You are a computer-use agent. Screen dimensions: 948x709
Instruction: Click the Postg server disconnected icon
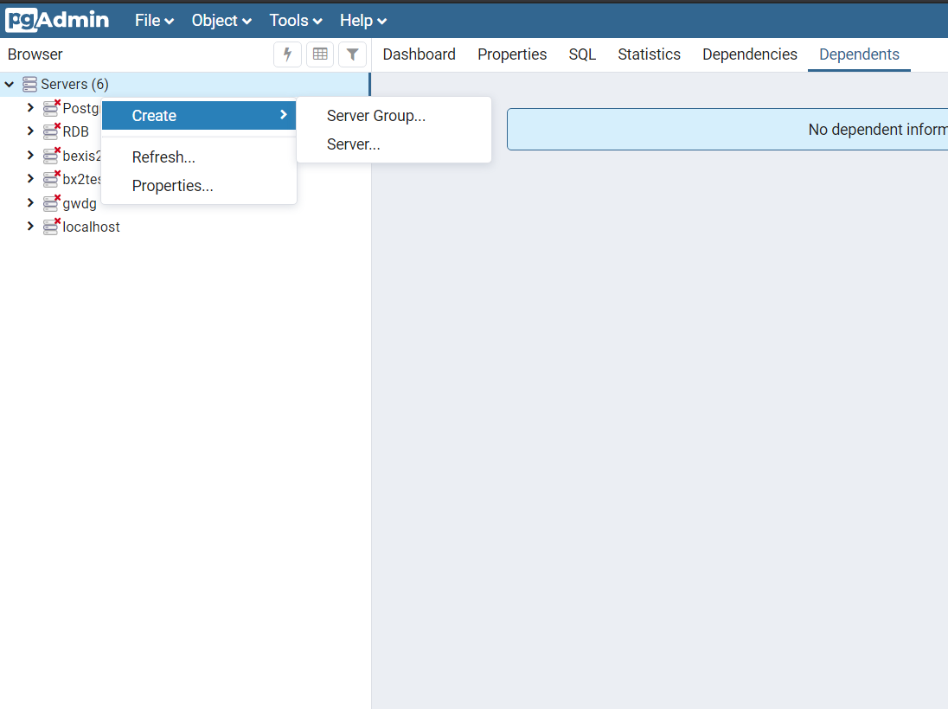click(x=52, y=107)
